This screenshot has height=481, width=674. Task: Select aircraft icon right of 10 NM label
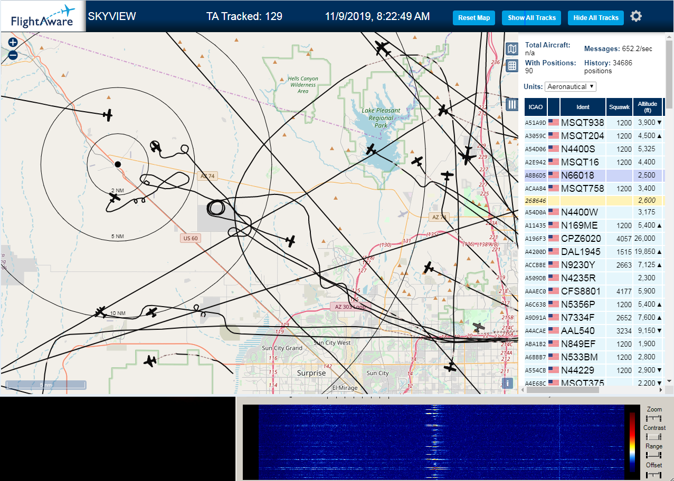pos(151,312)
